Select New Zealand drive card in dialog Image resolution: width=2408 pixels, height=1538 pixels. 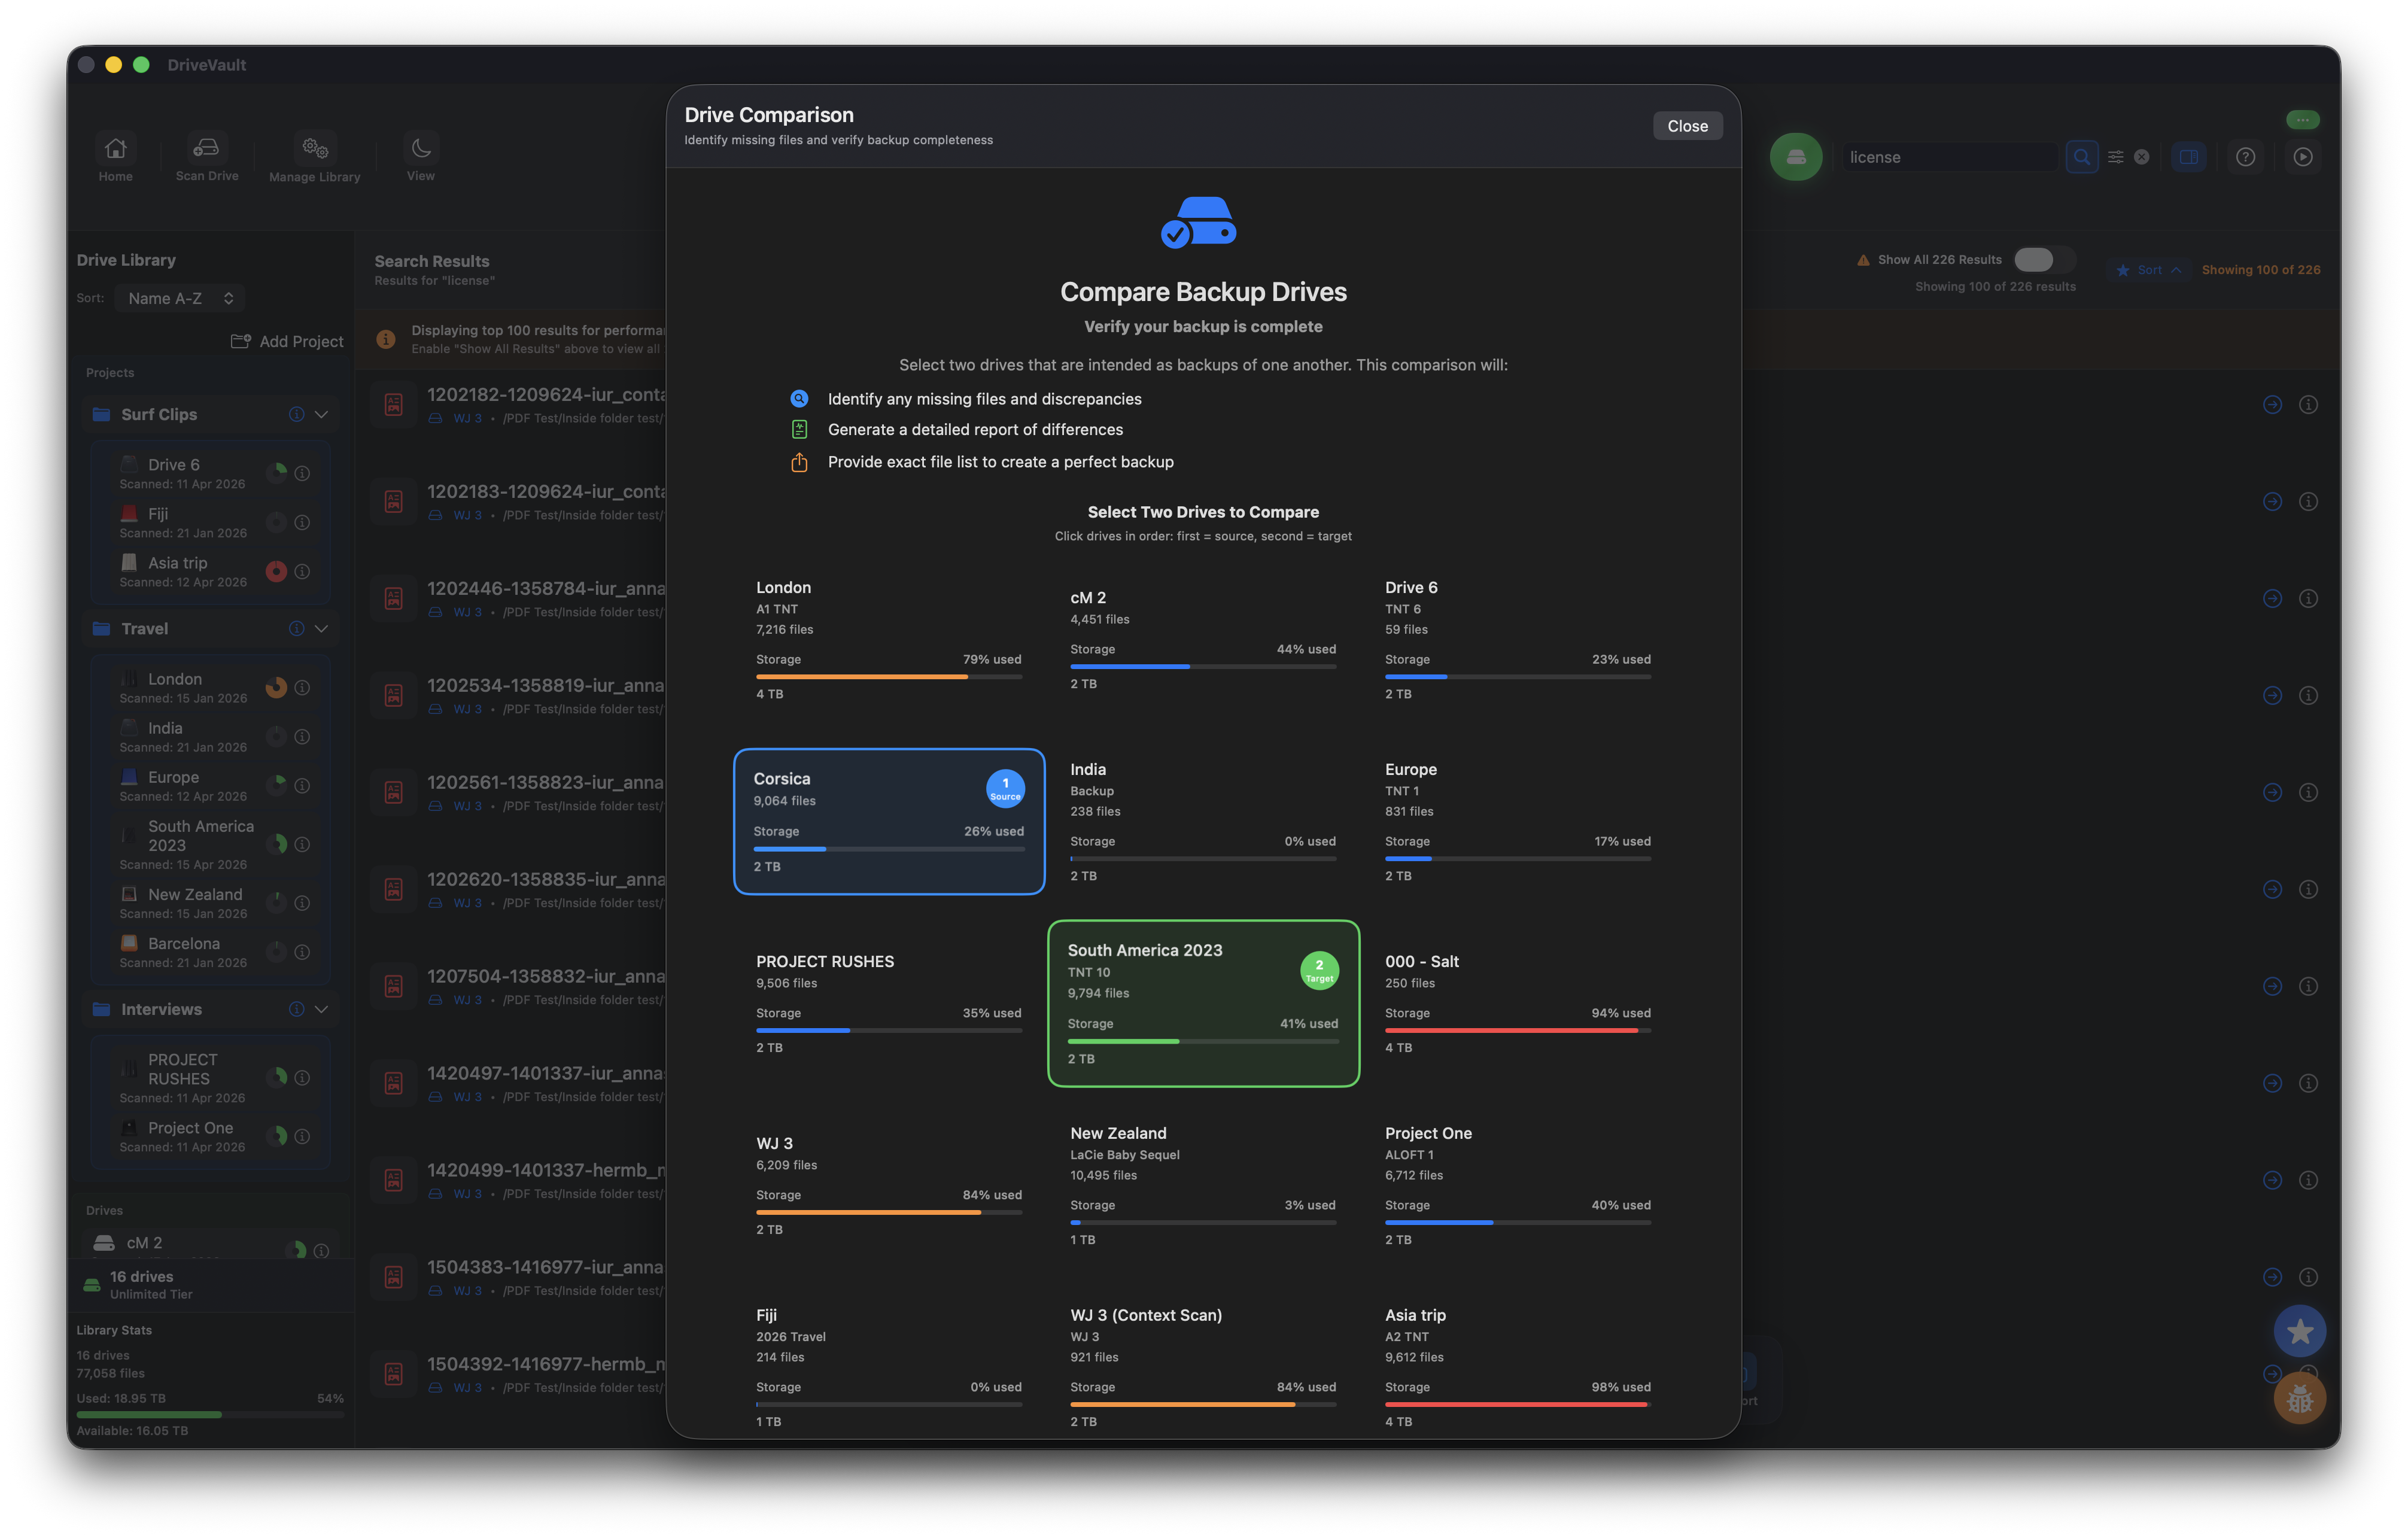pos(1203,1185)
